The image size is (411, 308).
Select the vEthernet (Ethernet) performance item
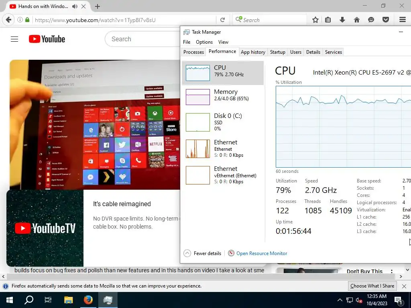222,175
